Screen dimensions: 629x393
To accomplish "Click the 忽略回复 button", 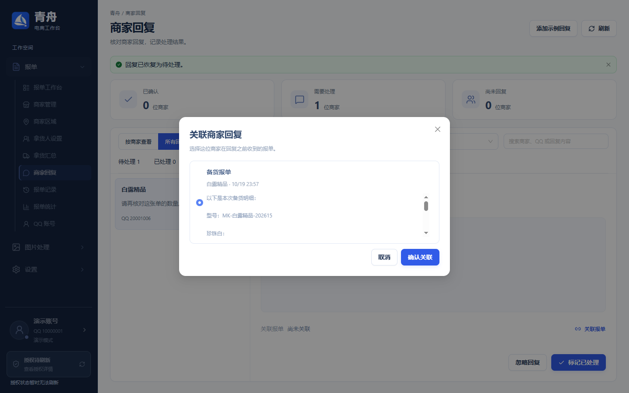I will 528,362.
